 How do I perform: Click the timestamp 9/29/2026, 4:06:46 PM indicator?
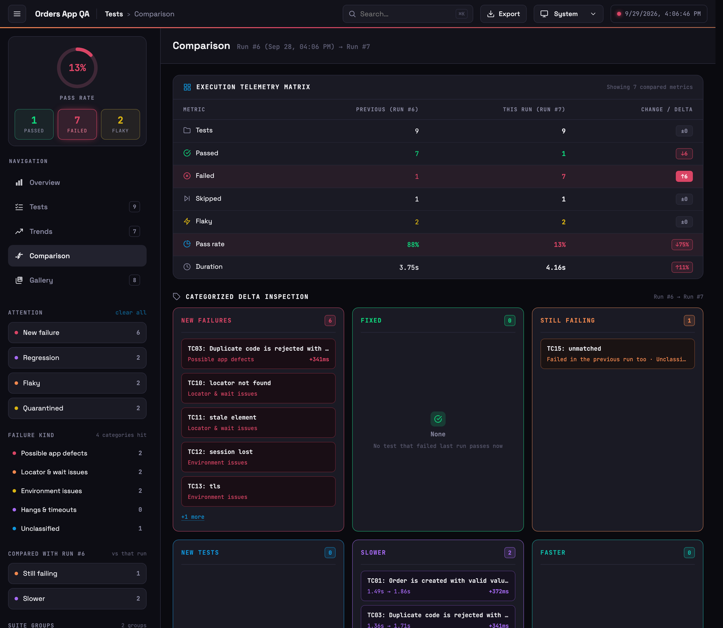coord(659,14)
